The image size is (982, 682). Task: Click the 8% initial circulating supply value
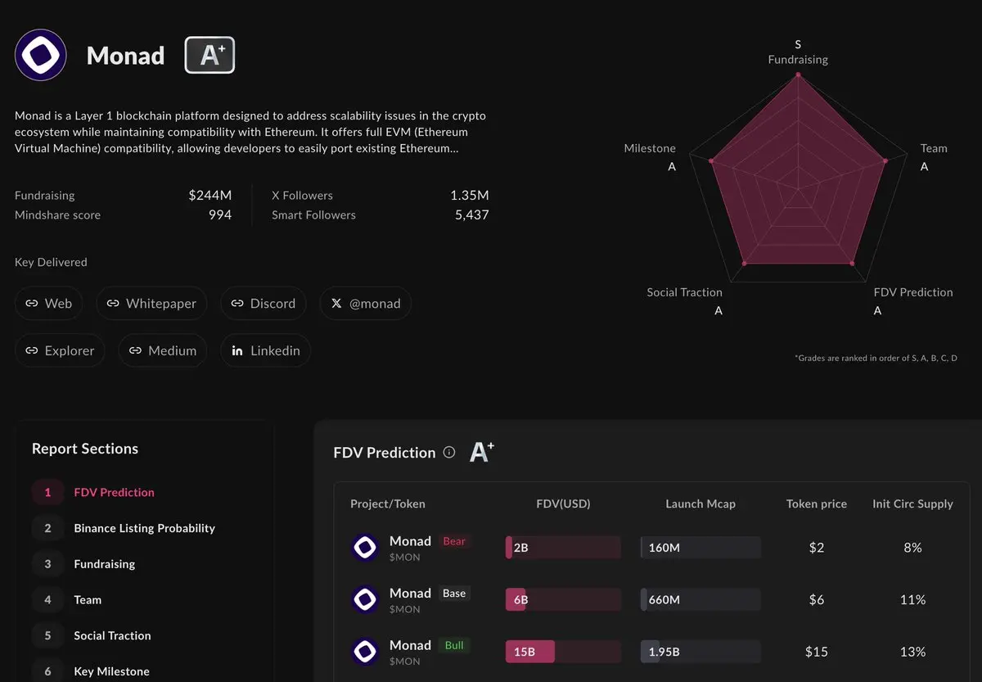point(912,548)
